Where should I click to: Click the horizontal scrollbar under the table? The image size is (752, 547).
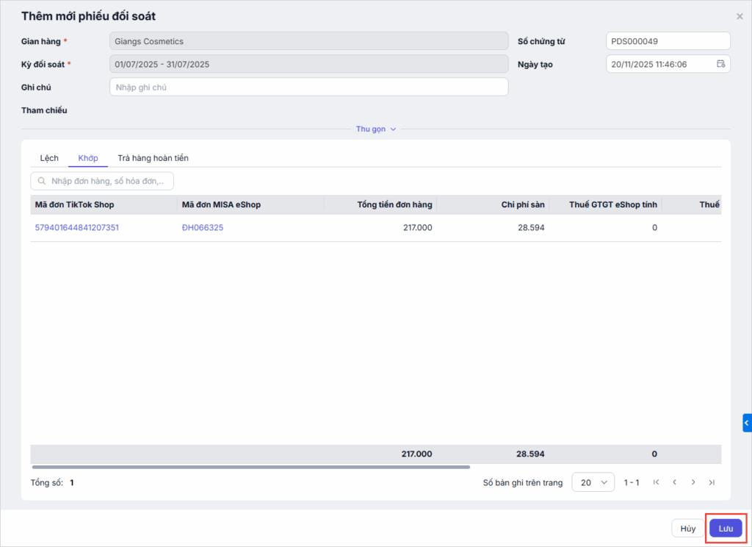coord(250,467)
